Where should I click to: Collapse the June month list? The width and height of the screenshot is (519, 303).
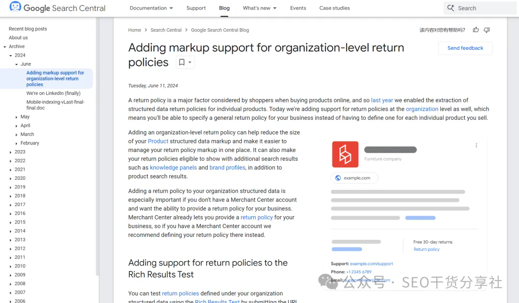point(16,64)
